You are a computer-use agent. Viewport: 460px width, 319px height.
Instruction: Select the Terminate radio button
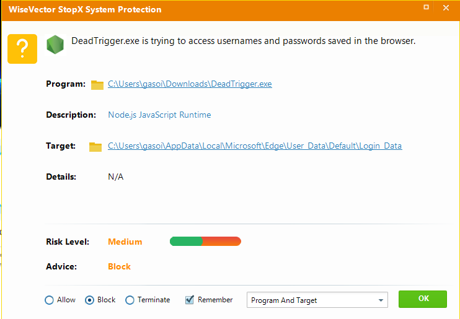130,300
